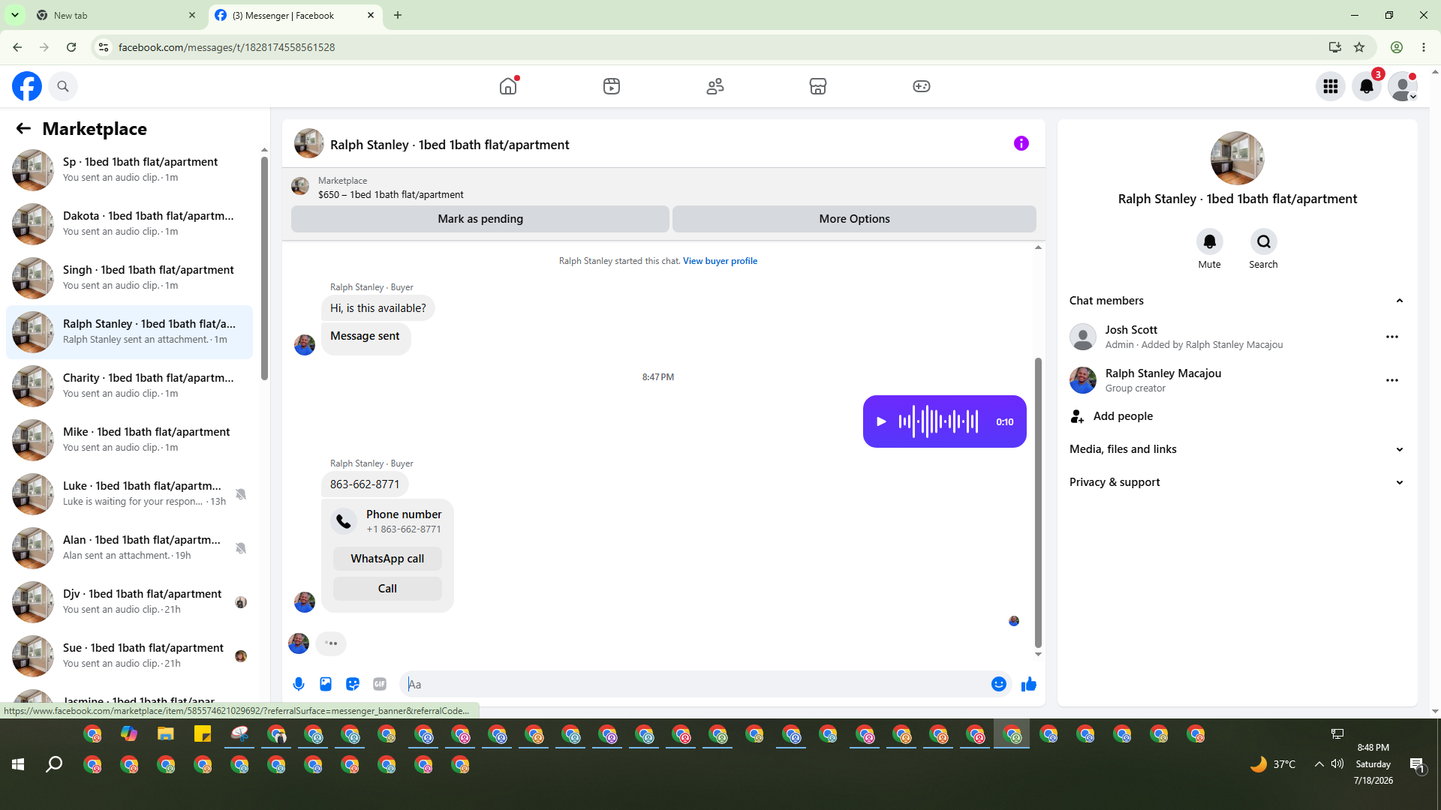Open Chrome three-dot menu
The image size is (1441, 810).
coord(1424,47)
